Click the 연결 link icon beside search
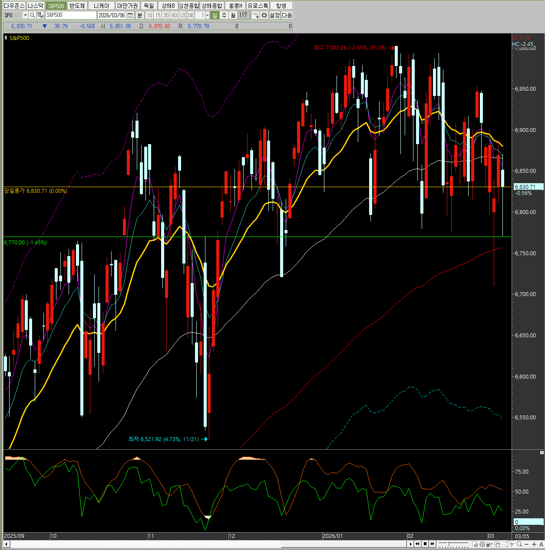The height and width of the screenshot is (550, 545). point(40,15)
